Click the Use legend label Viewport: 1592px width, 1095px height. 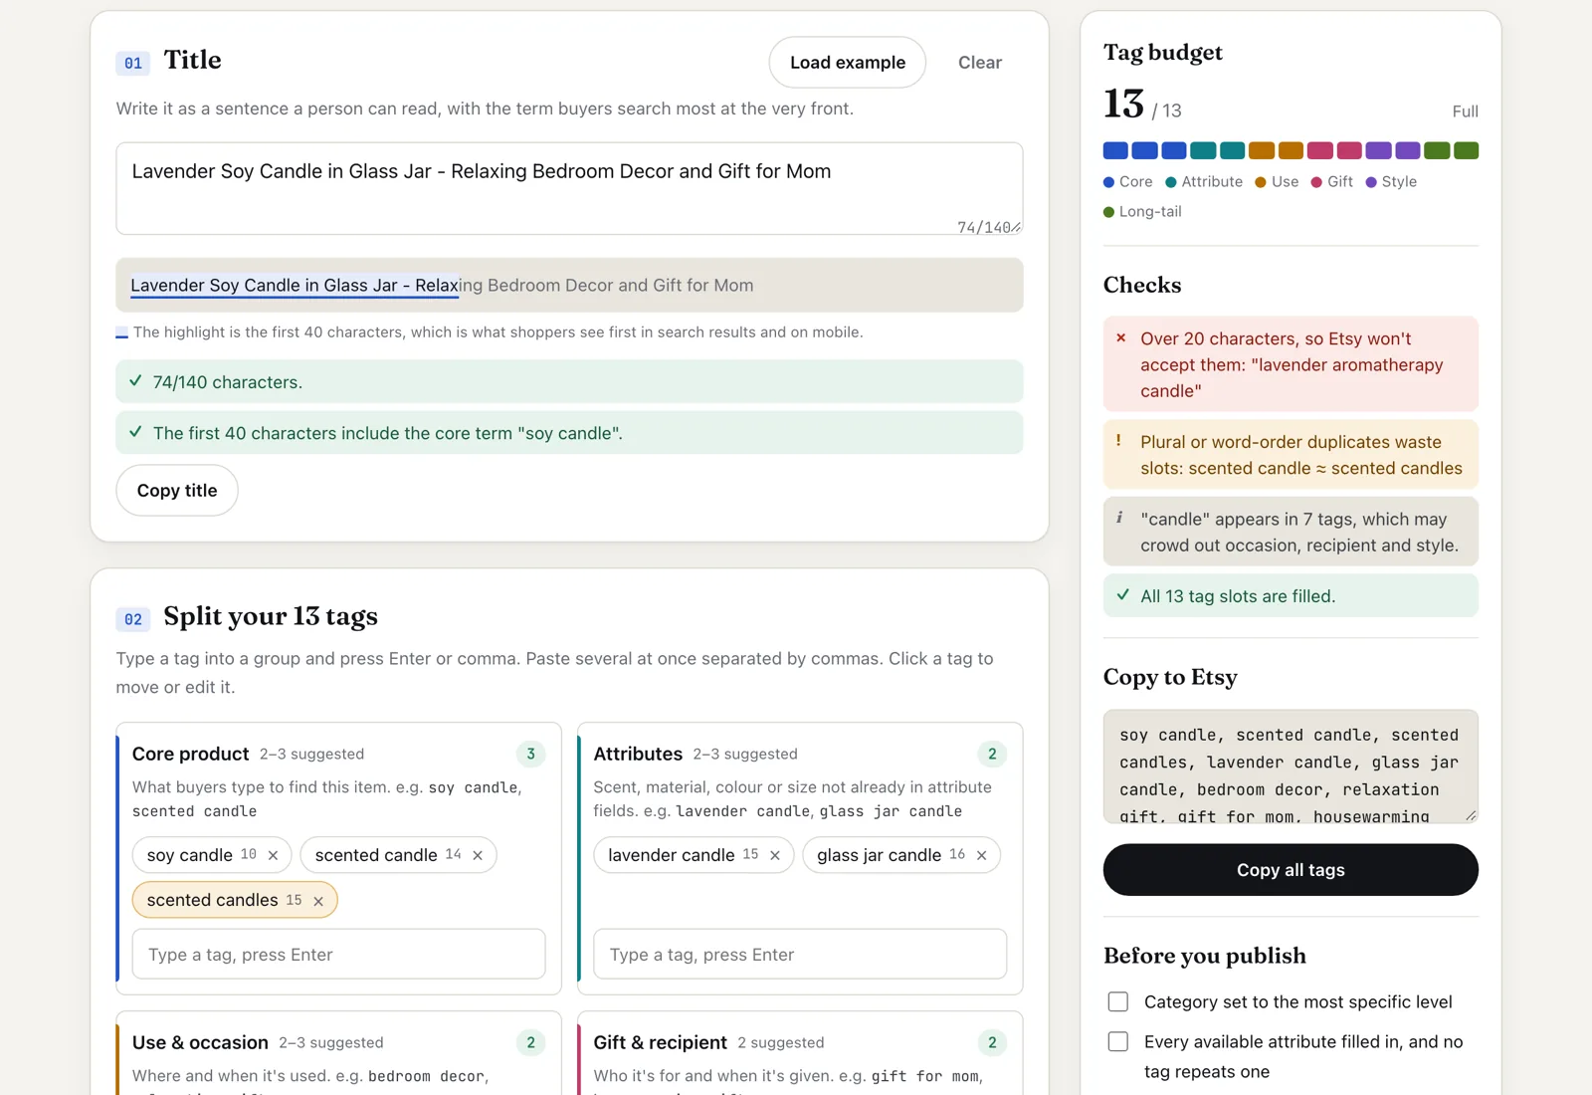coord(1277,182)
